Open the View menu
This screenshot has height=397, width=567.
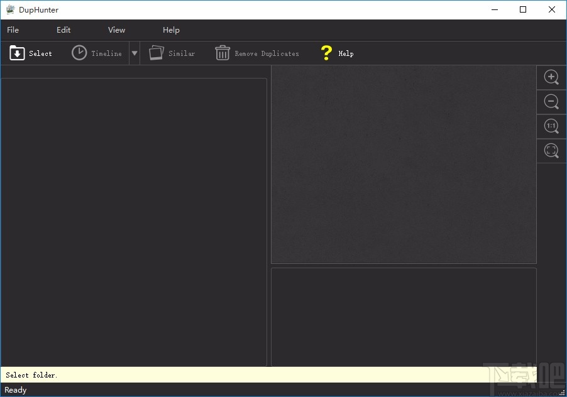click(x=116, y=30)
